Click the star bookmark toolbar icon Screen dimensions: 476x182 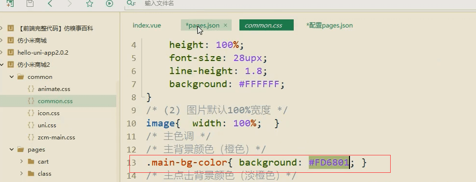[90, 3]
